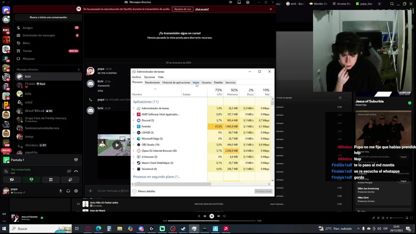Create new direct message plus icon
This screenshot has width=416, height=234.
tap(78, 69)
